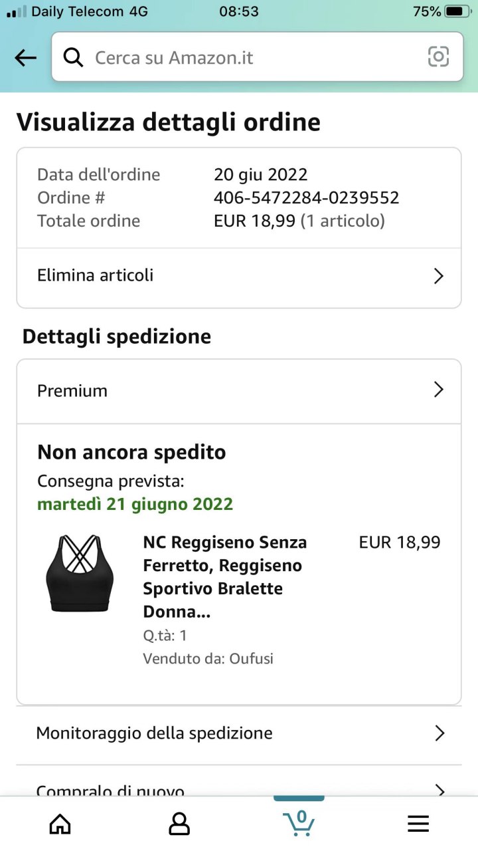
Task: Tap the search magnifier icon
Action: (x=73, y=57)
